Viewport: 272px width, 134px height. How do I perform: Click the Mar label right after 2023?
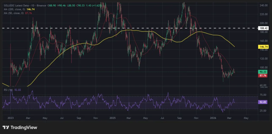(x=28, y=118)
